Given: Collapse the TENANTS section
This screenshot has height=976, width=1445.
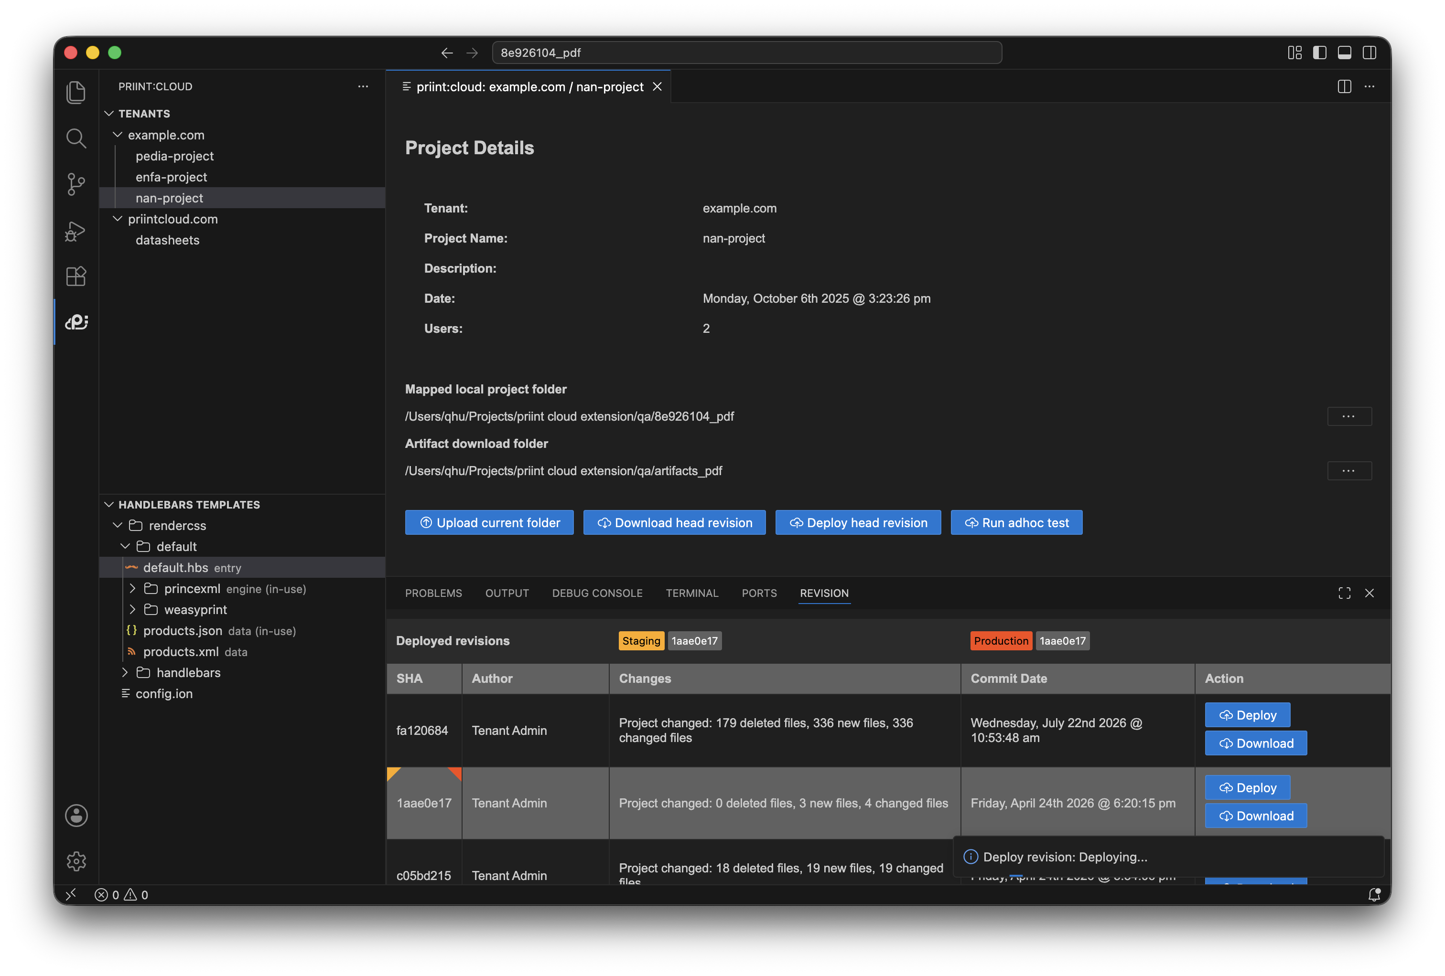Looking at the screenshot, I should click(109, 114).
